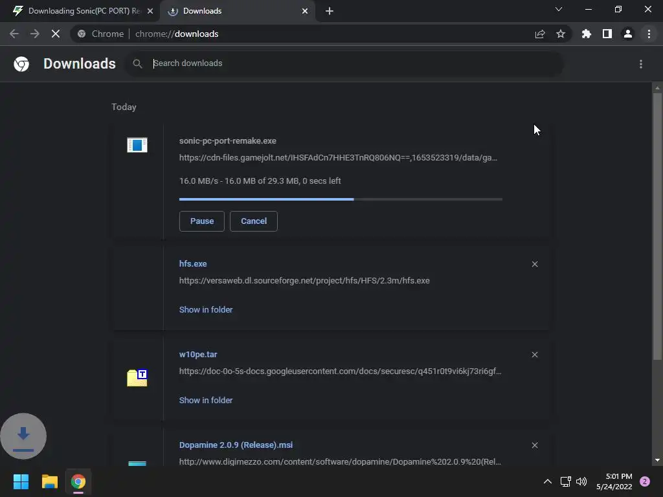Open w10pe.tar file link
Screen dimensions: 663x497
point(198,355)
